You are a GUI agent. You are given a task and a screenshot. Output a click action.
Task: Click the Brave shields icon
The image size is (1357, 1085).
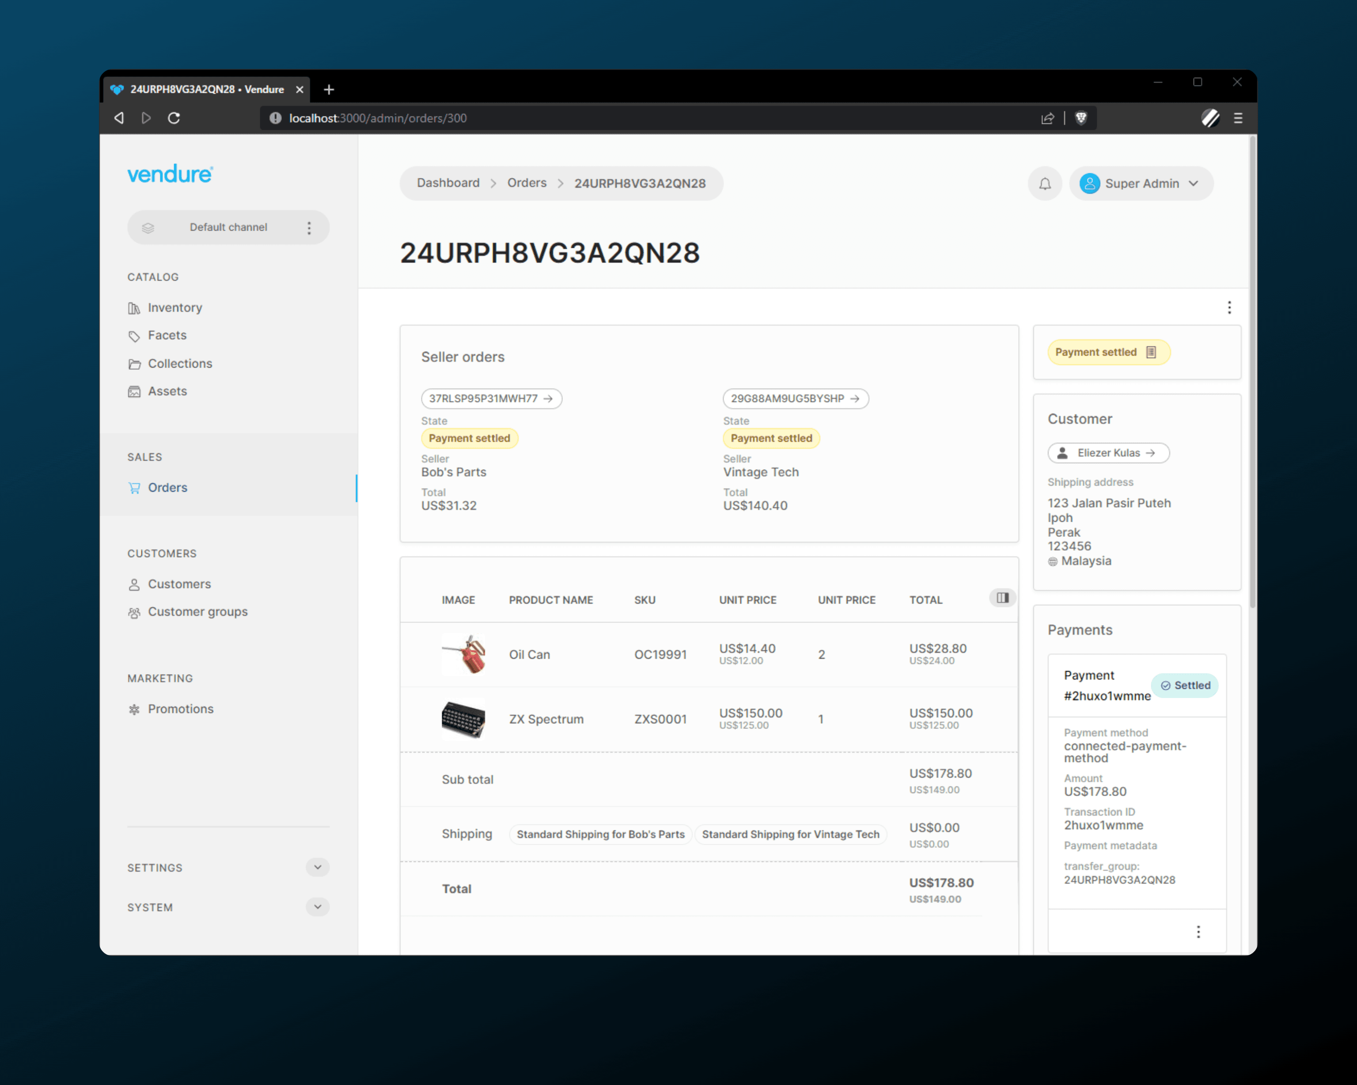tap(1080, 118)
